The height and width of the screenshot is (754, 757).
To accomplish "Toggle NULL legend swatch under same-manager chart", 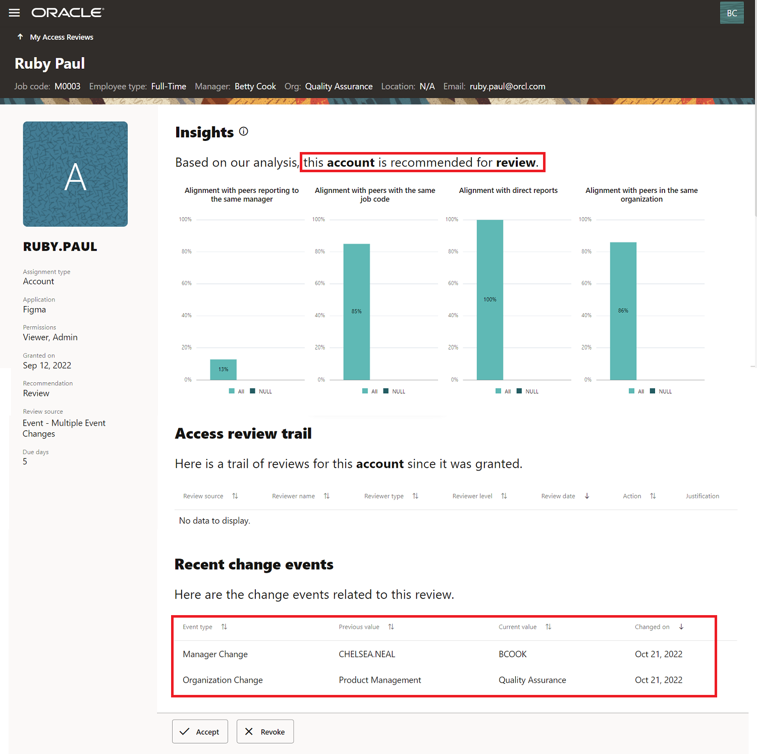I will click(x=253, y=391).
